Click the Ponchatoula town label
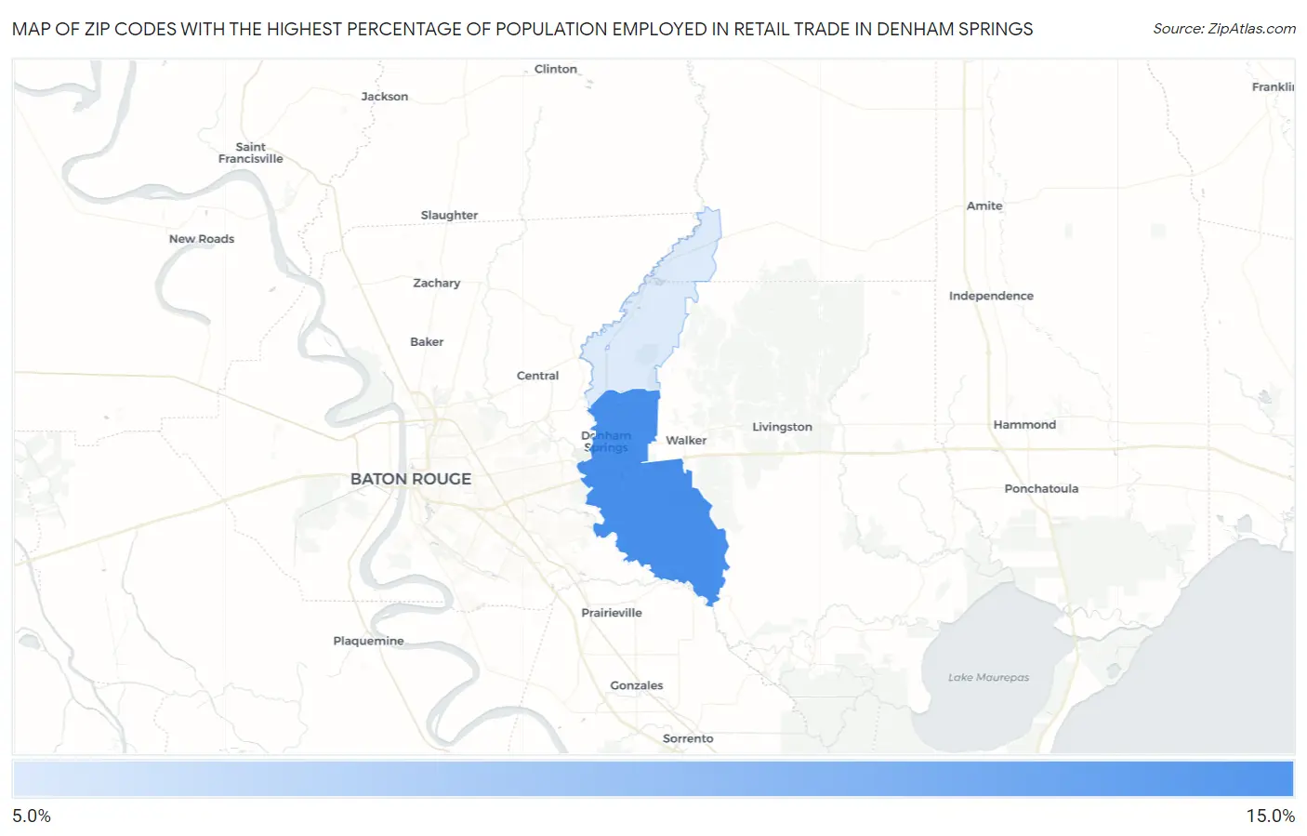 coord(1041,489)
